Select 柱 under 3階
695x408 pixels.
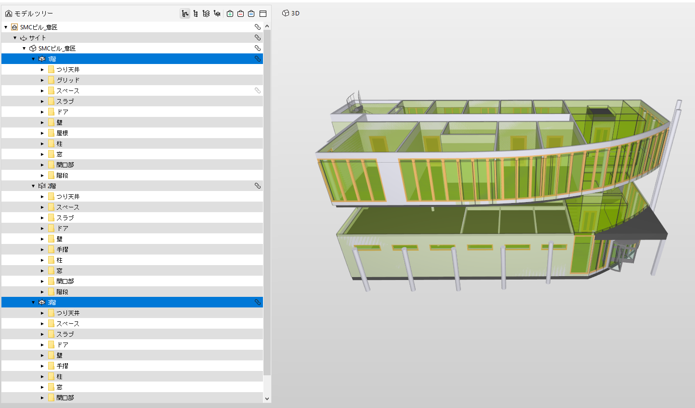pyautogui.click(x=132, y=376)
